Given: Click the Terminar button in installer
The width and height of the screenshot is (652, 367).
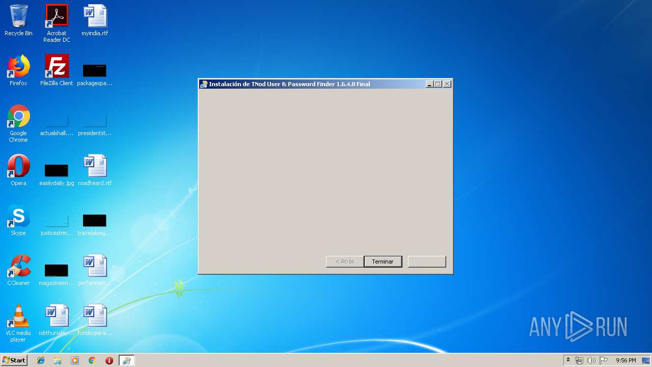Looking at the screenshot, I should pyautogui.click(x=383, y=261).
